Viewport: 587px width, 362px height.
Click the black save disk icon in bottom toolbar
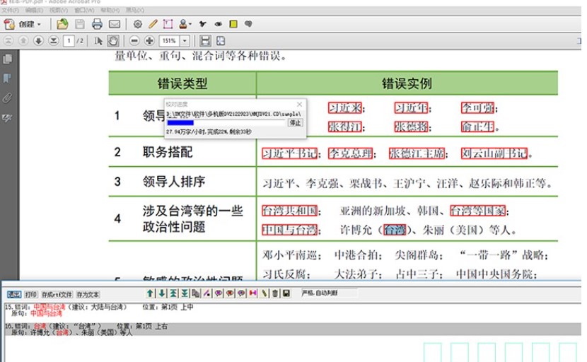click(286, 293)
